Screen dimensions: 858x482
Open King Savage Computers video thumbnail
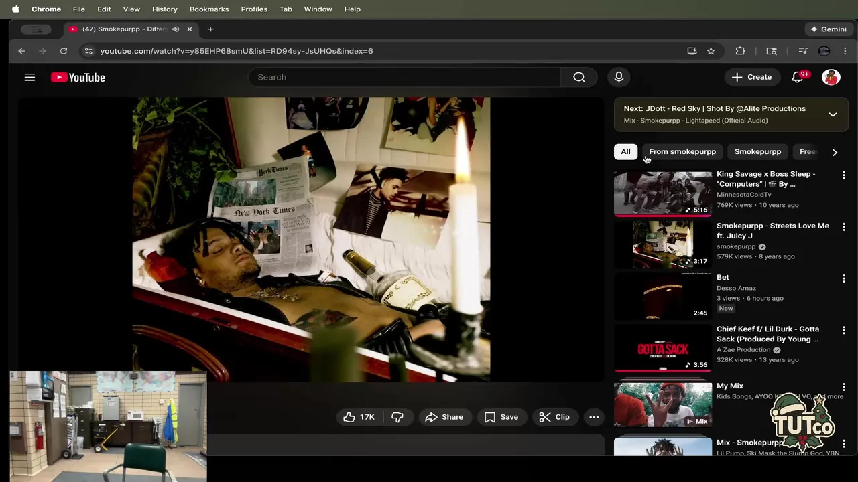point(663,193)
